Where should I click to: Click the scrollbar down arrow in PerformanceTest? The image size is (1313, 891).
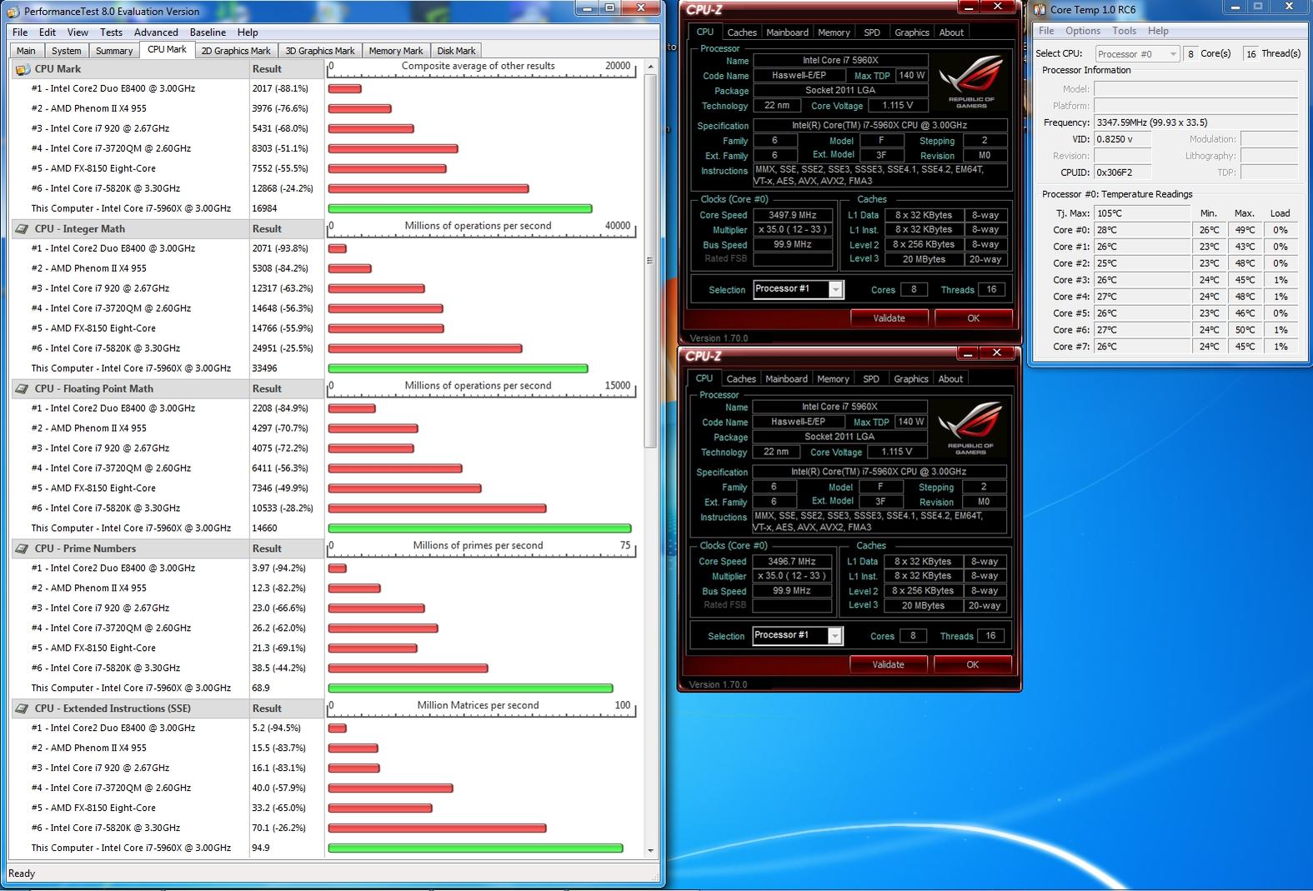[650, 851]
